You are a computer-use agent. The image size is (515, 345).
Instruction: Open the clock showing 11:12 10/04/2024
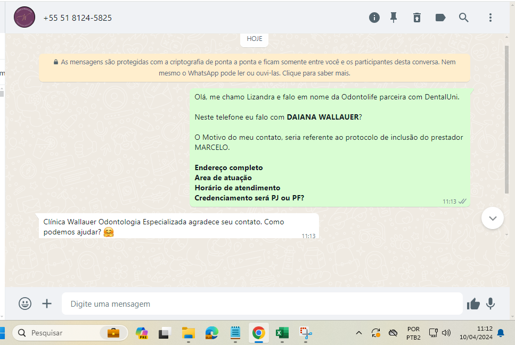[476, 333]
